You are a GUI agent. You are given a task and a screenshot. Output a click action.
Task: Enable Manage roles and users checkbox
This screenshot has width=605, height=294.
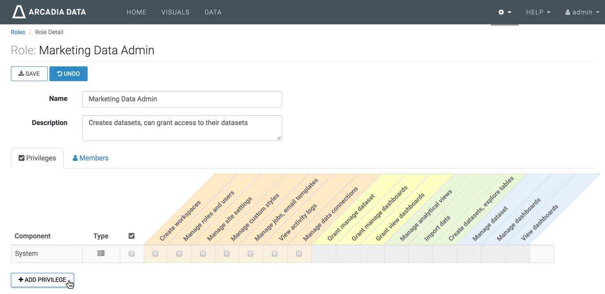tap(179, 254)
